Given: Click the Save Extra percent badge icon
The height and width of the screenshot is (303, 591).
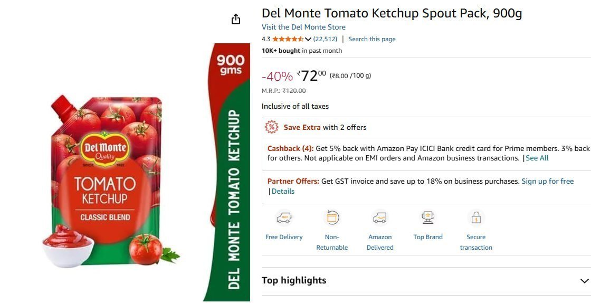Looking at the screenshot, I should click(271, 127).
